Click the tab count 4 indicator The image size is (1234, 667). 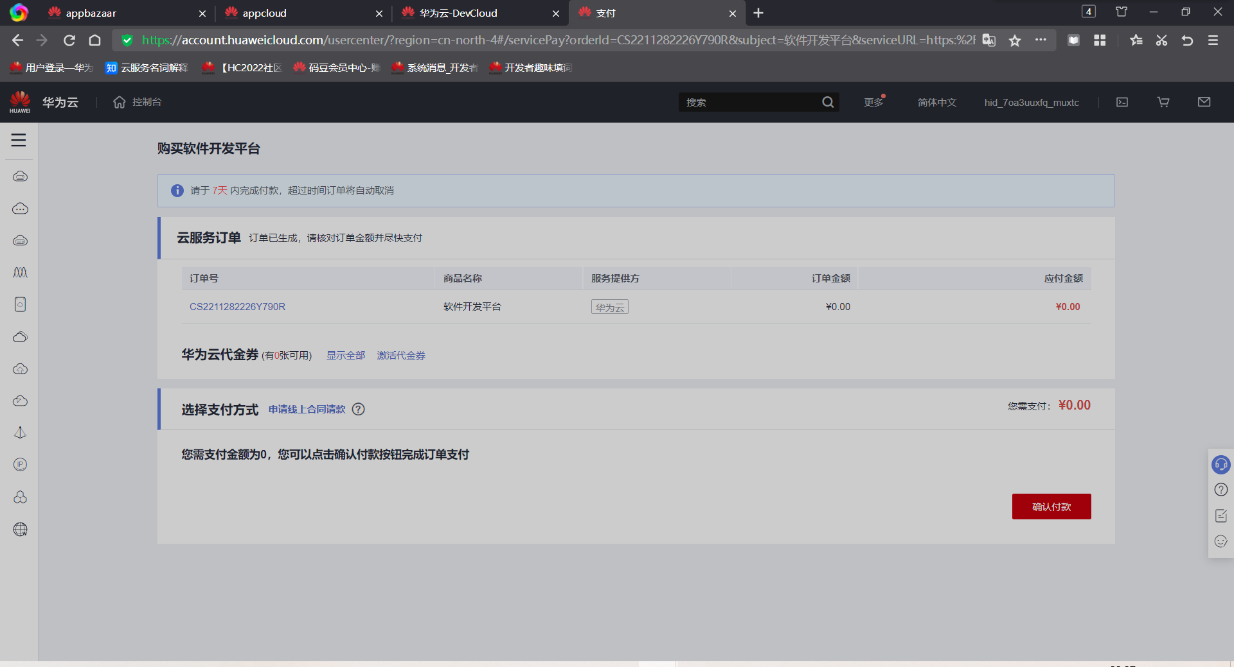[x=1089, y=12]
